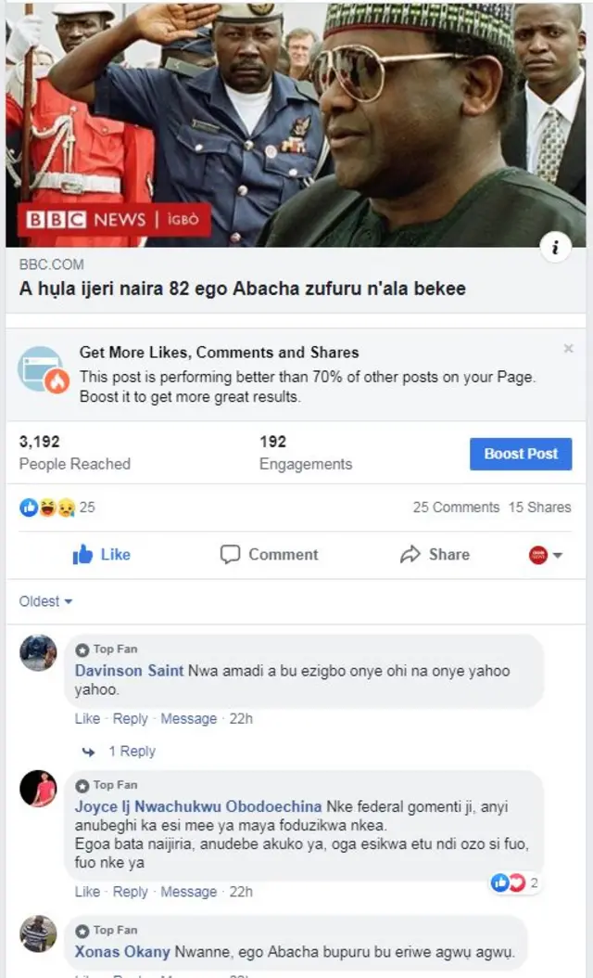The height and width of the screenshot is (978, 593).
Task: Like Davinson Saint's comment
Action: (86, 718)
